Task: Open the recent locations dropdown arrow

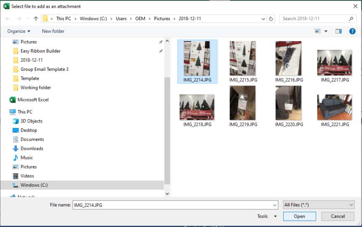Action: (28, 18)
